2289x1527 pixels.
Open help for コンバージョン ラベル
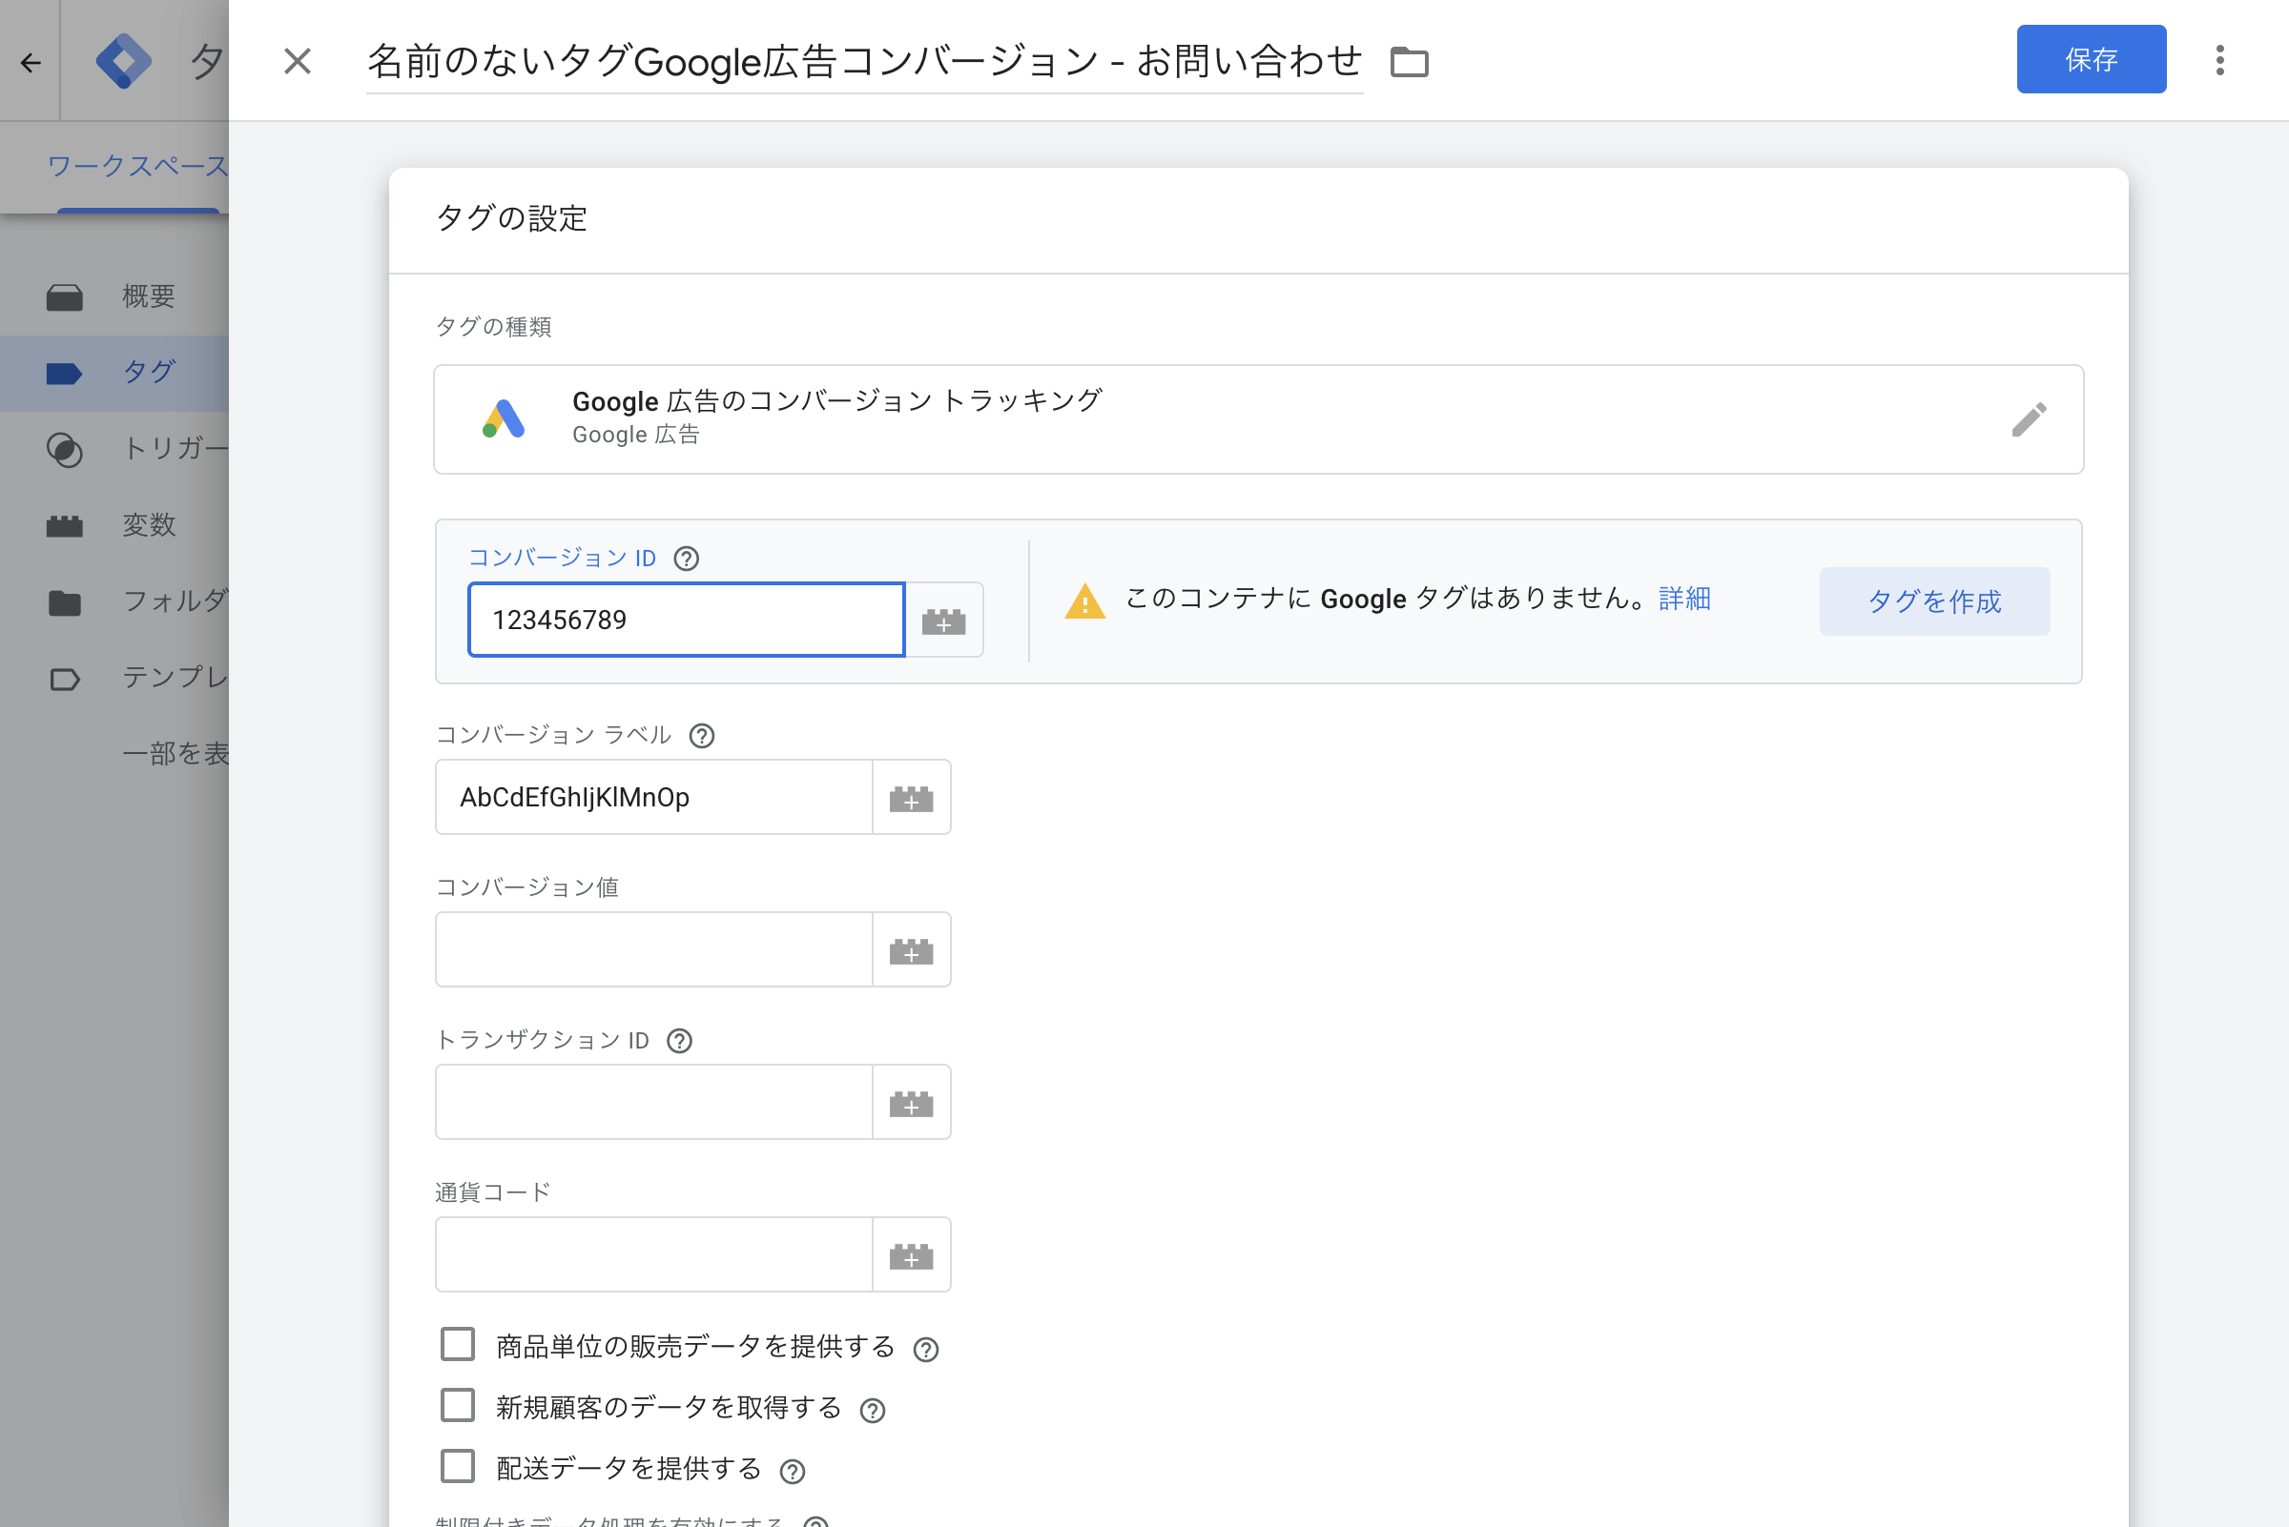point(702,736)
